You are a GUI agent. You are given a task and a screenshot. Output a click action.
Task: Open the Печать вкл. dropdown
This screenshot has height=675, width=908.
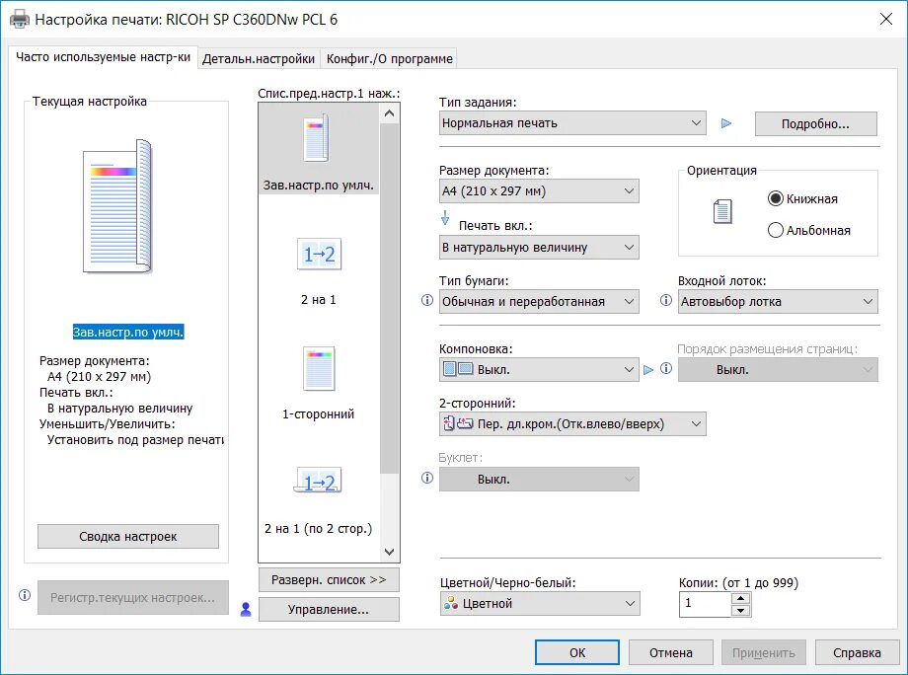click(x=539, y=247)
